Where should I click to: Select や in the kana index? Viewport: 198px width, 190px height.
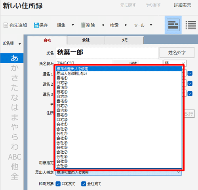tap(15, 127)
